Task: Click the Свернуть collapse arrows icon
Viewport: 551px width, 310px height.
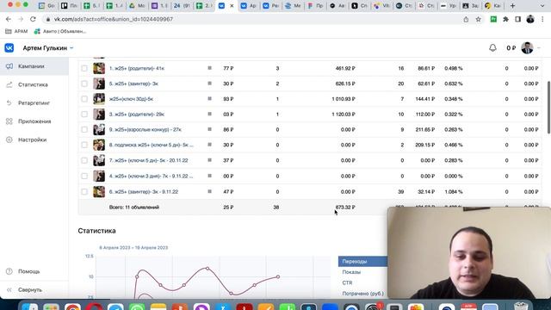Action: [x=9, y=289]
